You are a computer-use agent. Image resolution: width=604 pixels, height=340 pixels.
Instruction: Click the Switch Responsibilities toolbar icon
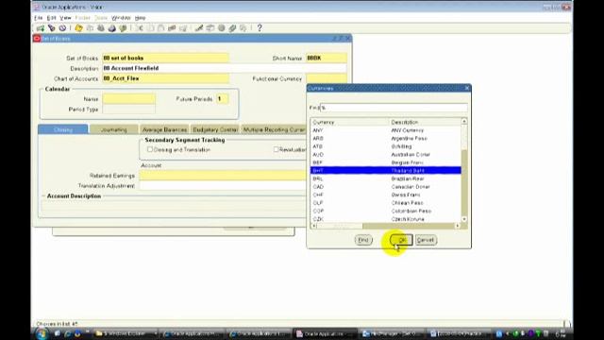101,28
